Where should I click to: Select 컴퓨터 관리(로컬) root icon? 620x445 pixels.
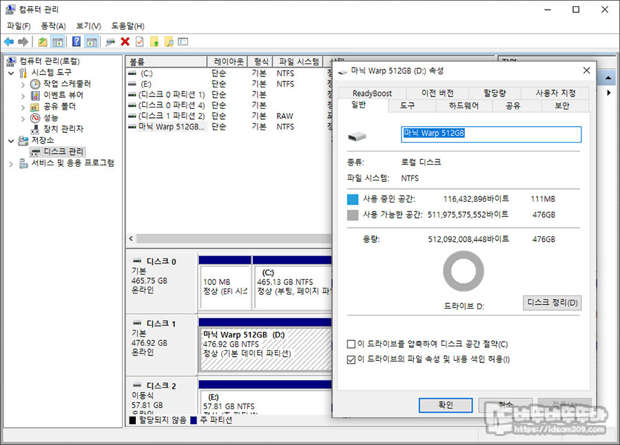(11, 61)
